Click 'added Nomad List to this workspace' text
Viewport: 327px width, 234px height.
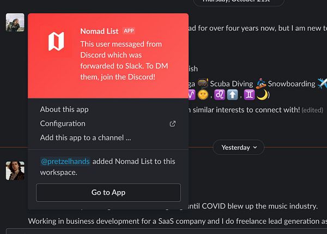pyautogui.click(x=107, y=167)
